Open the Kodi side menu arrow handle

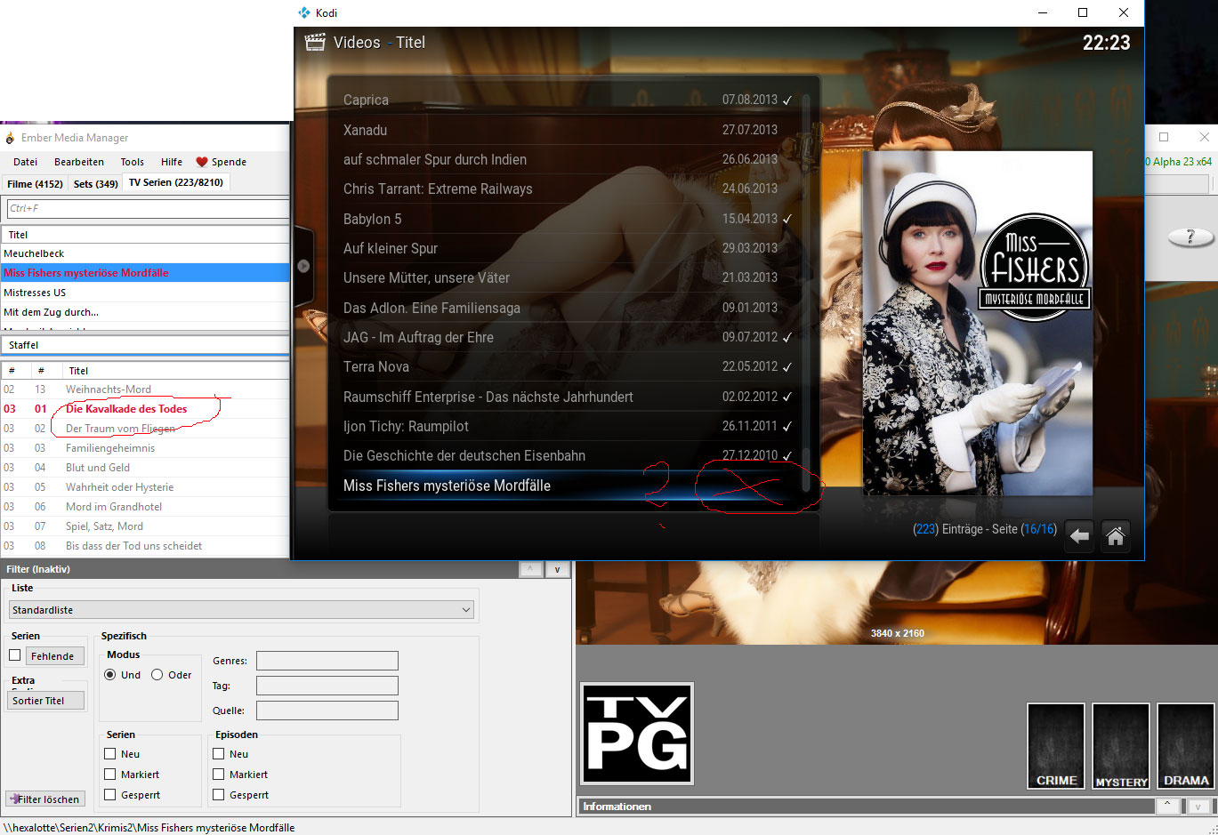303,265
